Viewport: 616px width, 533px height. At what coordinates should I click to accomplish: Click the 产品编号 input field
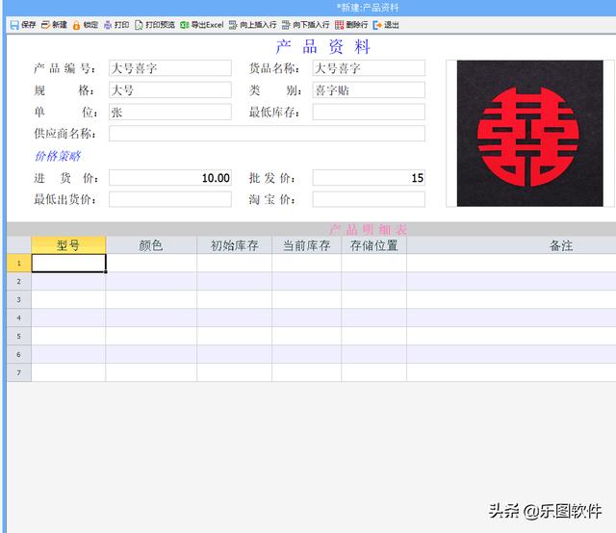tap(169, 68)
